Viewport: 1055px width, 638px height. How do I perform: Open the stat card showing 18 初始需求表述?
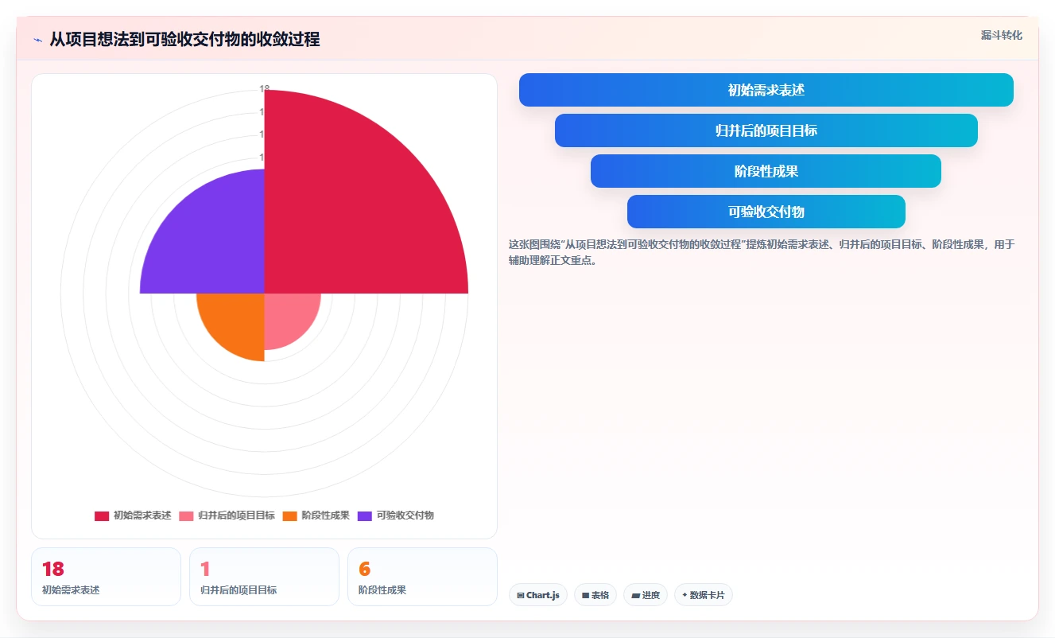tap(106, 577)
